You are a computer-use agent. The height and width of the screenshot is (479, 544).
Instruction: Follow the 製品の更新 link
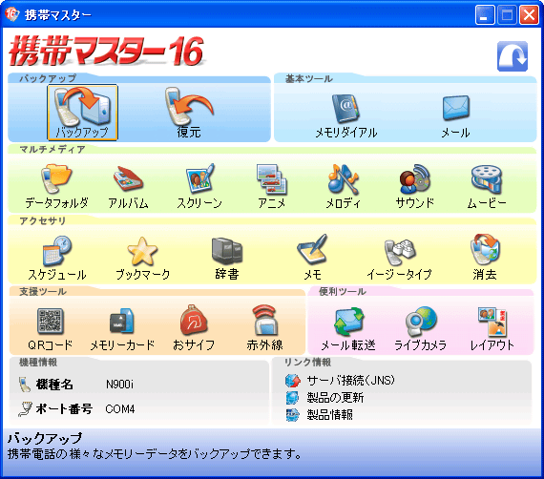pyautogui.click(x=335, y=398)
